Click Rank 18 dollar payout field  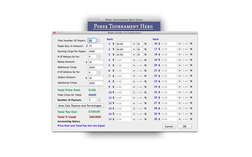click(169, 54)
